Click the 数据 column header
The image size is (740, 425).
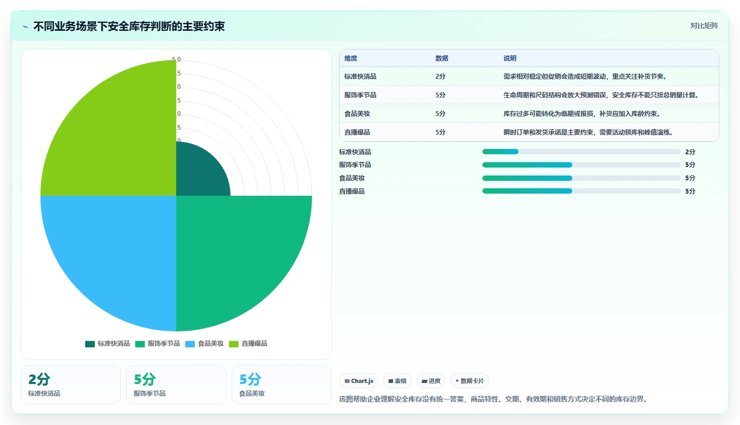pos(442,59)
